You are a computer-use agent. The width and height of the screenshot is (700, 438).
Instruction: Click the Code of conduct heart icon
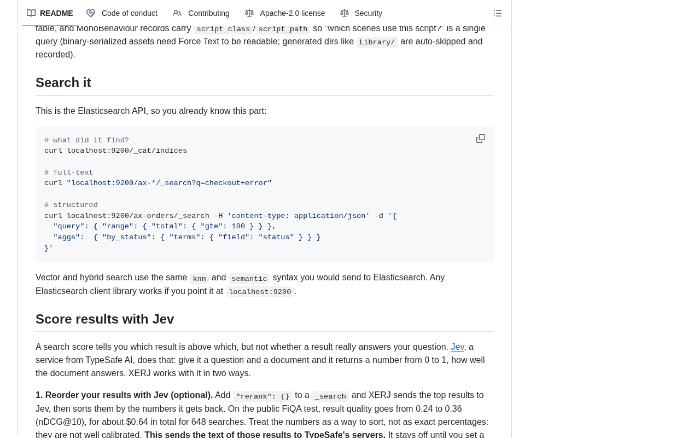coord(91,13)
